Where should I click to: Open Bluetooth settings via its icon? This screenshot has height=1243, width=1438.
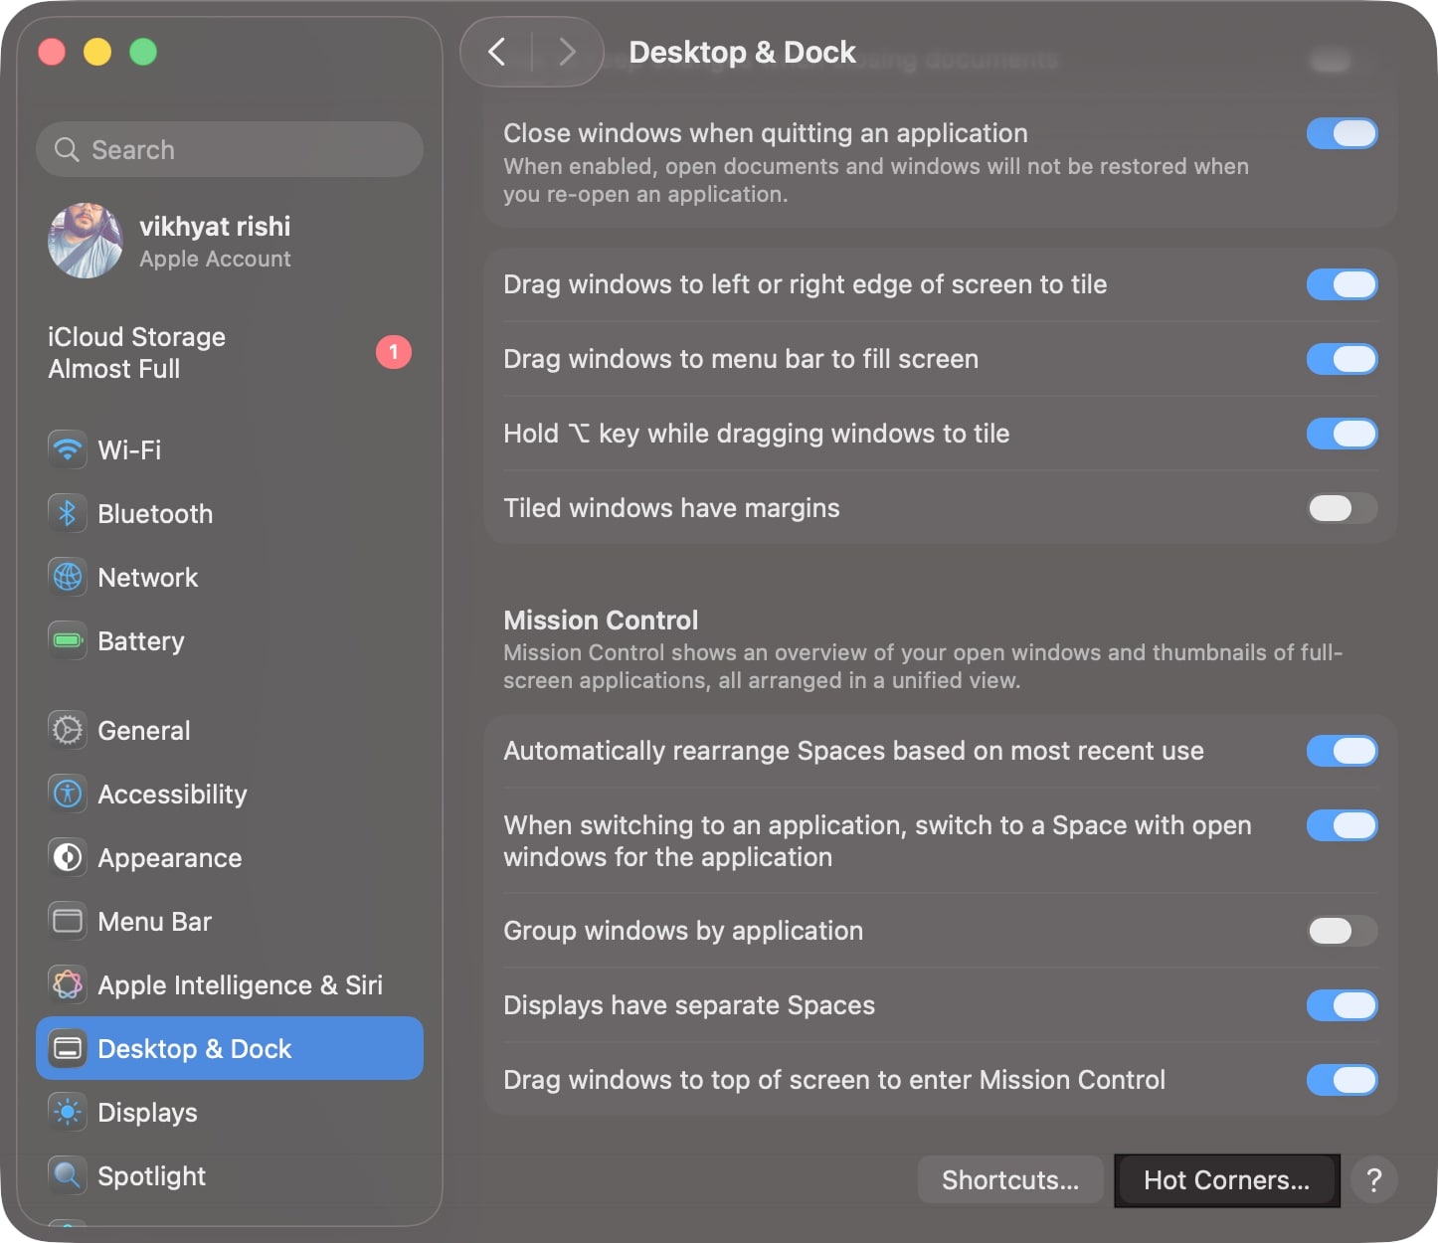67,513
